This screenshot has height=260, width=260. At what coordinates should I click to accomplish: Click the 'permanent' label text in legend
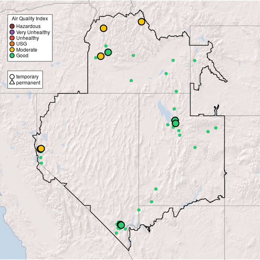[28, 83]
